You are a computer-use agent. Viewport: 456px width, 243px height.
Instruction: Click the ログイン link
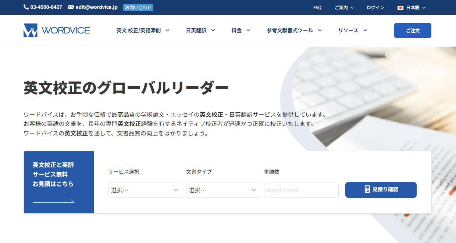point(375,7)
